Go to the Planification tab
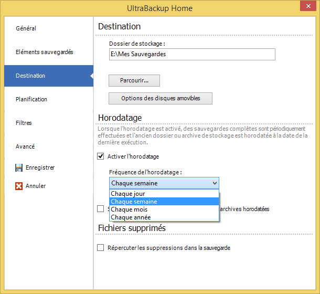The height and width of the screenshot is (294, 320). click(31, 99)
